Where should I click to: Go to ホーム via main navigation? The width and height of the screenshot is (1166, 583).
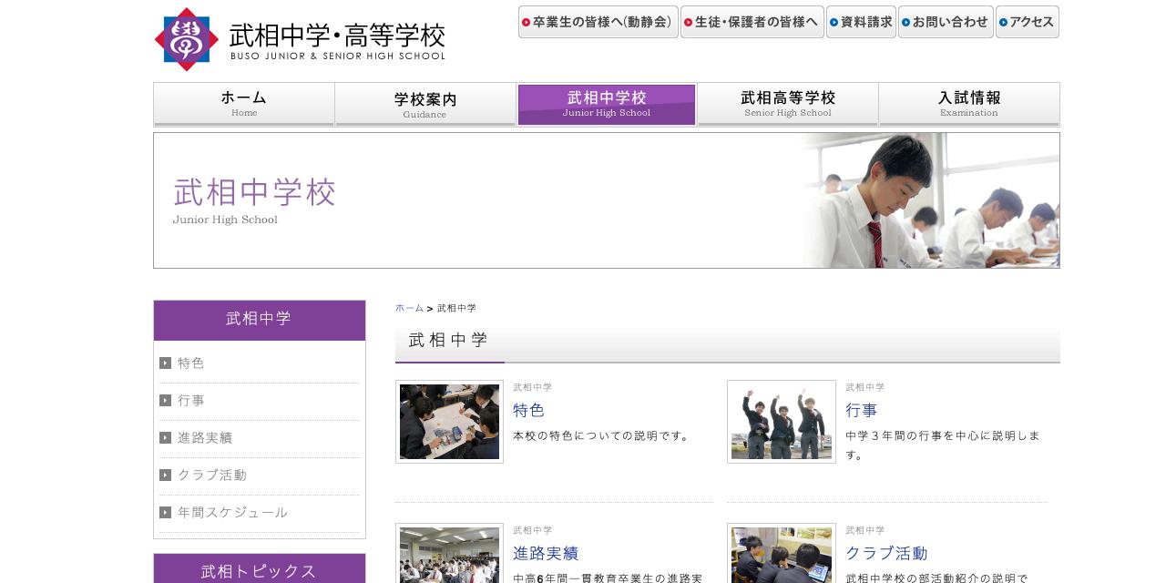pos(243,103)
